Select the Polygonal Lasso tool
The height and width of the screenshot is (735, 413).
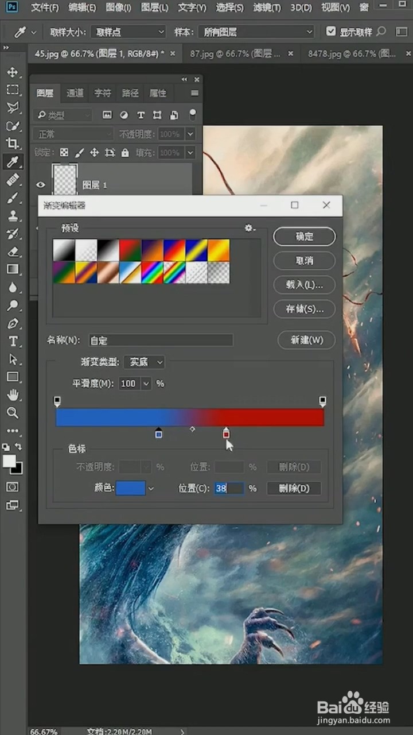(x=13, y=108)
